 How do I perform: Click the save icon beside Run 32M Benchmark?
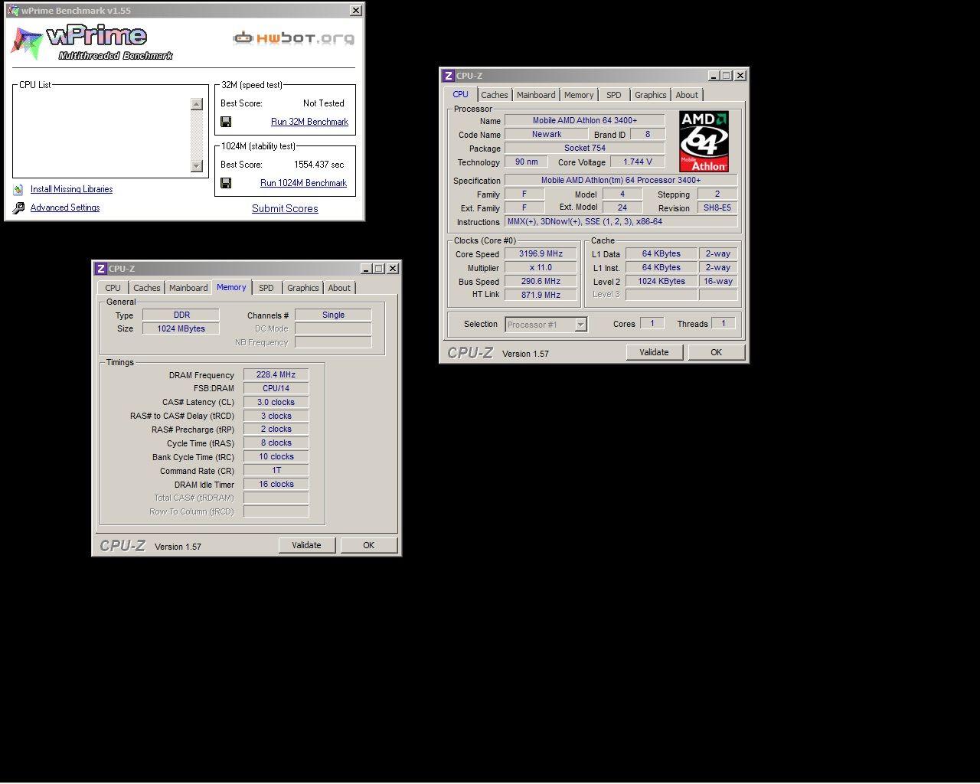coord(226,122)
